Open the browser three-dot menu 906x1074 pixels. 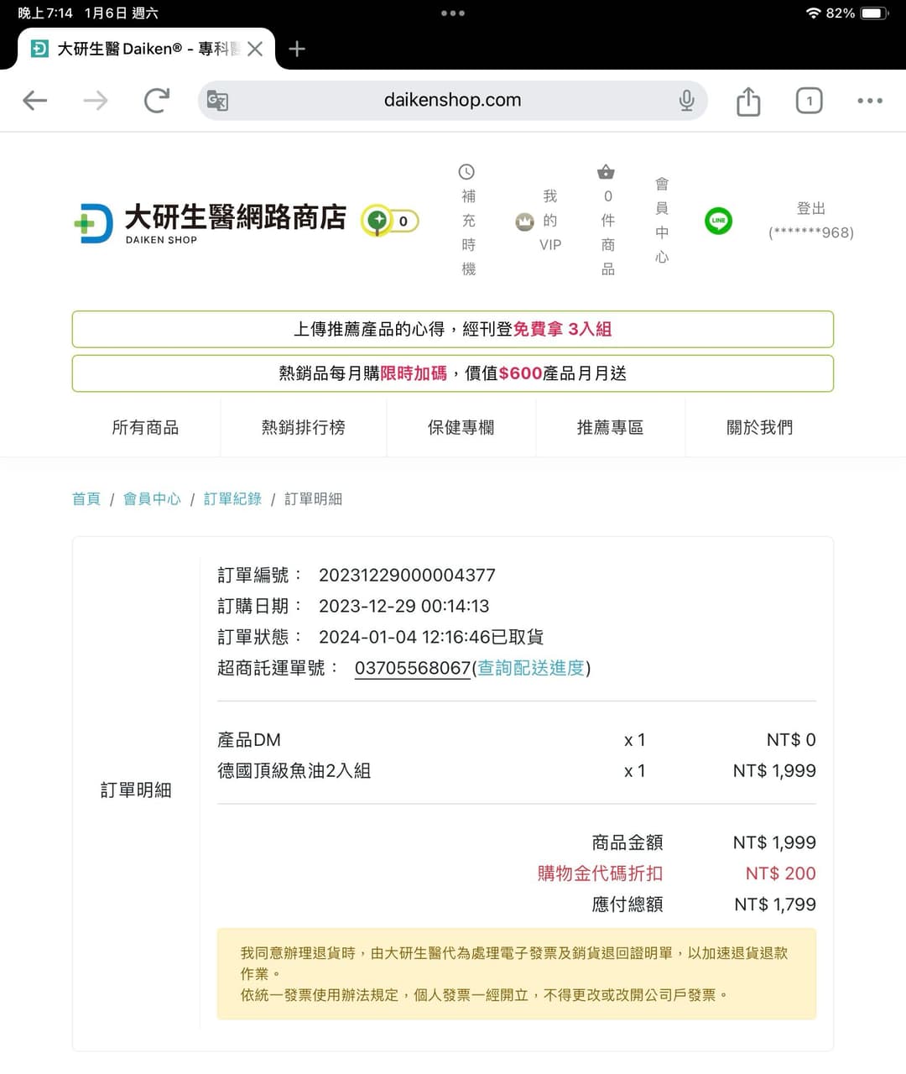click(870, 101)
